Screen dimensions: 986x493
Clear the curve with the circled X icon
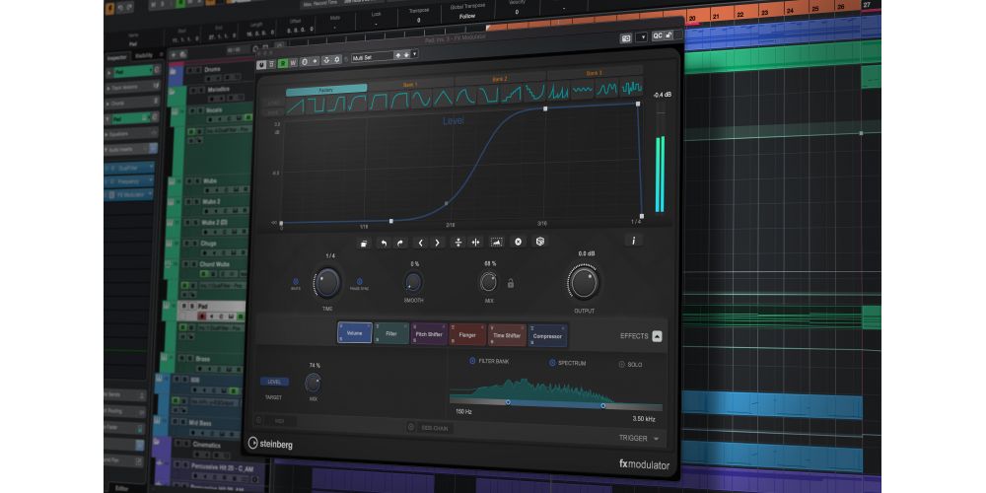[x=518, y=242]
